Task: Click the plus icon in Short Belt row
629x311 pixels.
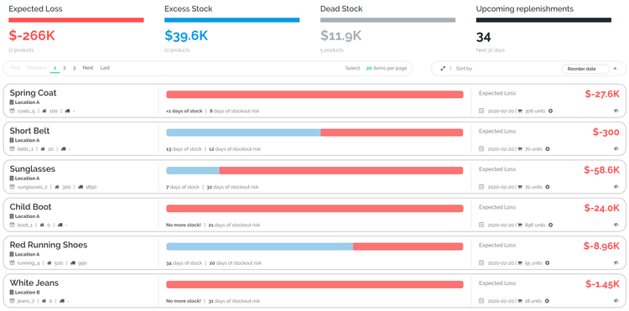Action: (x=548, y=149)
